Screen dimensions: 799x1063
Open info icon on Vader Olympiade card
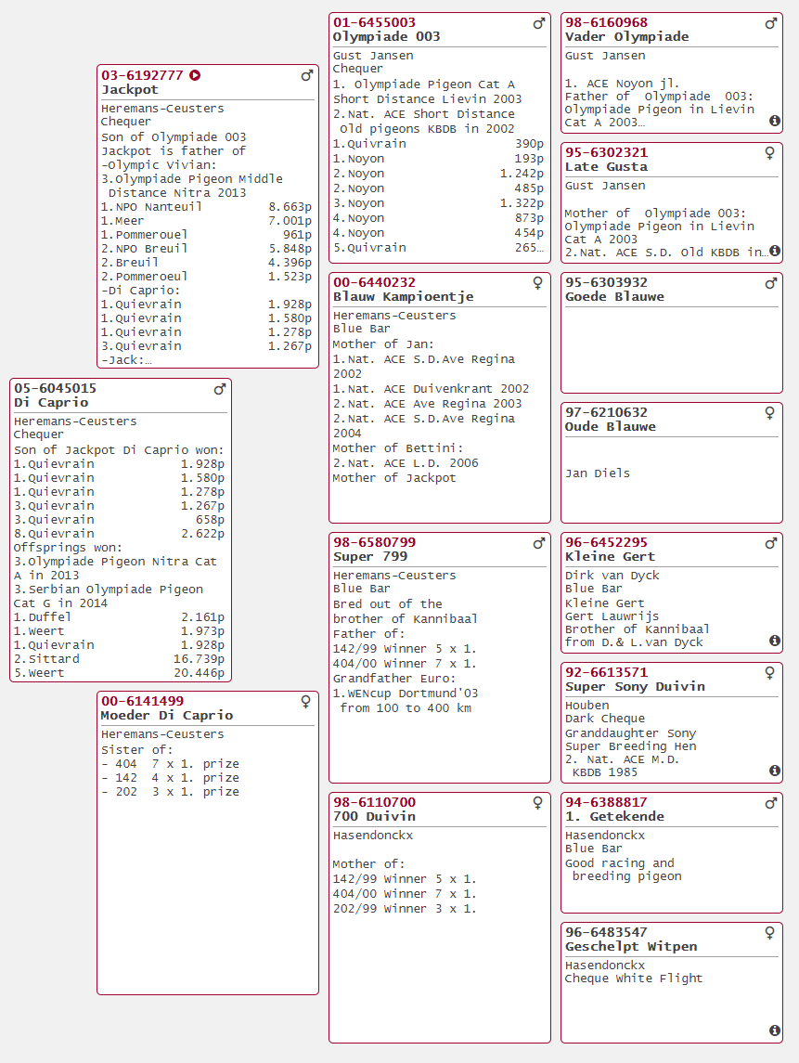click(775, 121)
